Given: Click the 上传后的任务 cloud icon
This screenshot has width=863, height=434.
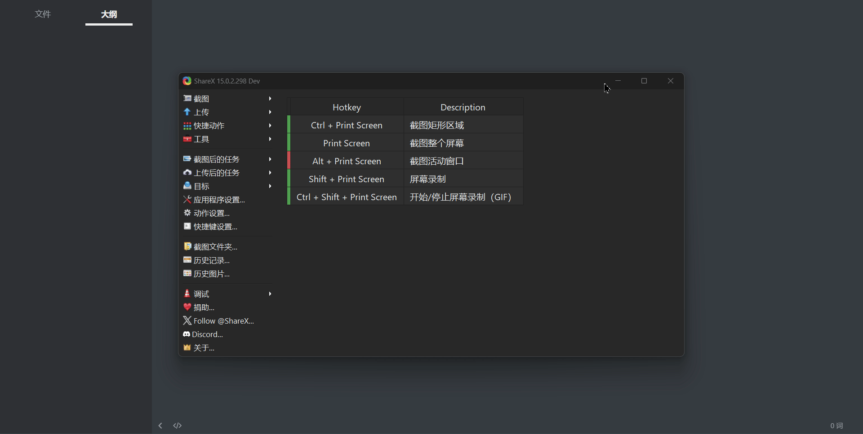Looking at the screenshot, I should click(x=187, y=172).
